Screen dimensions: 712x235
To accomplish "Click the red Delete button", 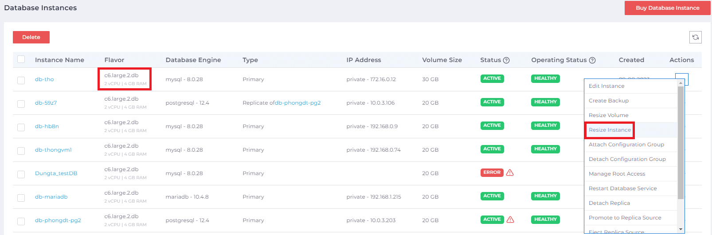I will click(x=31, y=37).
